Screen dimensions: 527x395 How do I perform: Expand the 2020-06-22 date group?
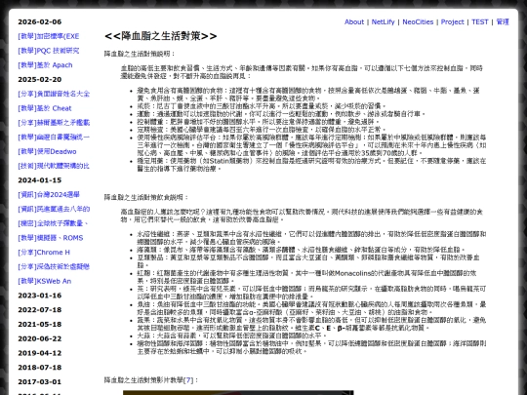point(40,338)
